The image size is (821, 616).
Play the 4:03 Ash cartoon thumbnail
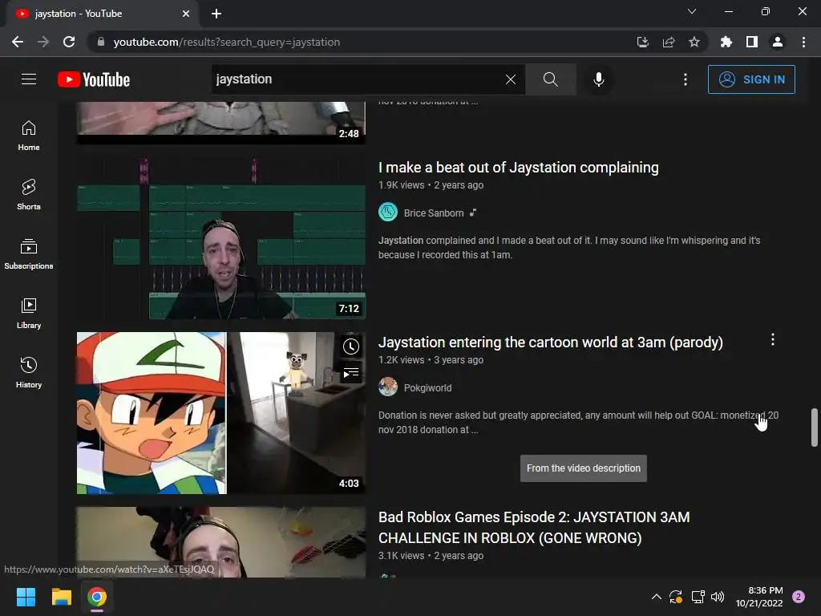click(221, 413)
